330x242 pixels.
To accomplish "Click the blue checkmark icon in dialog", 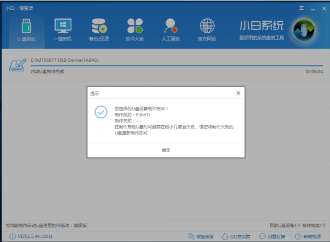I will pyautogui.click(x=101, y=112).
